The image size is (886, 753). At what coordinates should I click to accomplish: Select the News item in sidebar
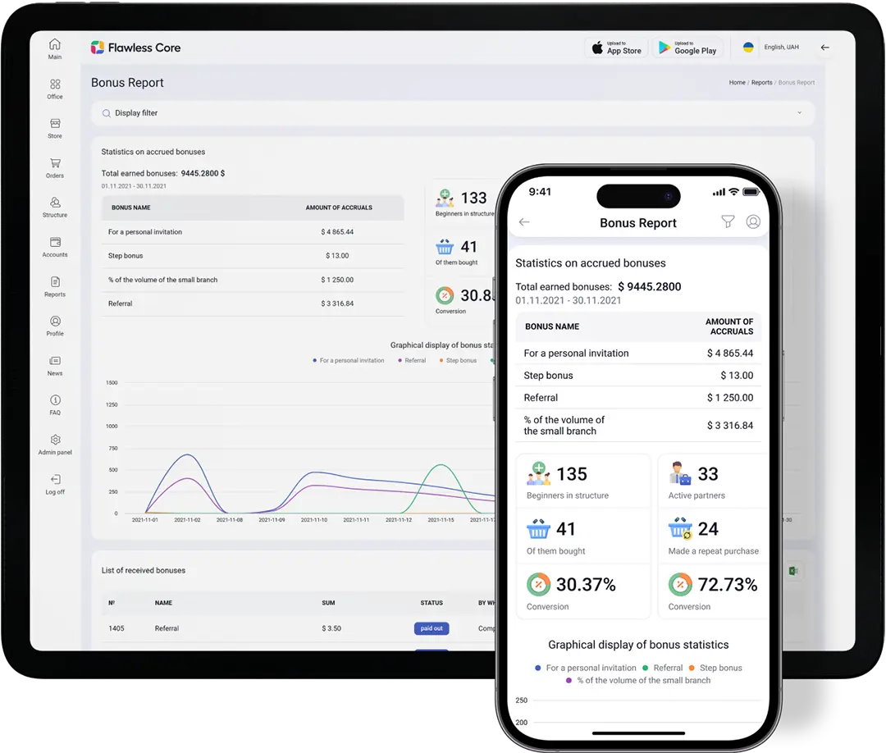[55, 365]
